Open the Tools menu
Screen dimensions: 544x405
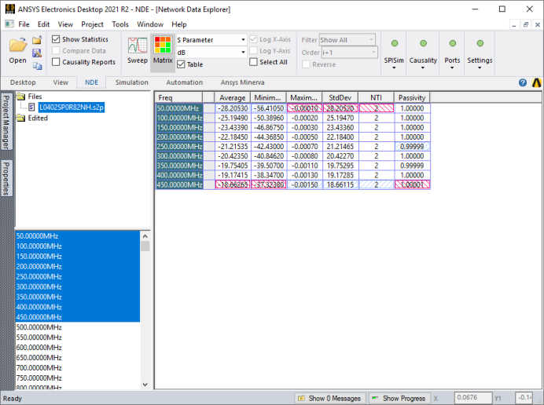click(x=120, y=24)
